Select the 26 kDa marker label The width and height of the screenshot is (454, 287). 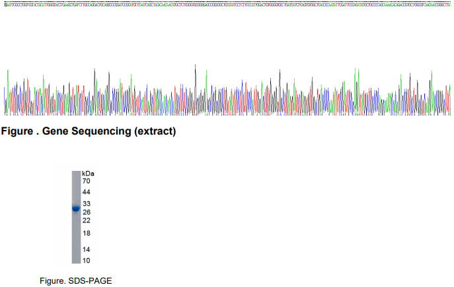pyautogui.click(x=87, y=212)
